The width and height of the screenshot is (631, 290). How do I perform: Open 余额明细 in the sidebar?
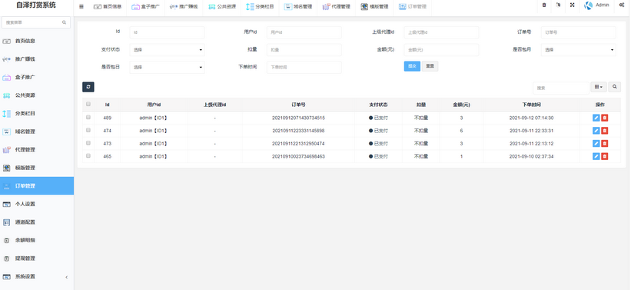pyautogui.click(x=37, y=241)
